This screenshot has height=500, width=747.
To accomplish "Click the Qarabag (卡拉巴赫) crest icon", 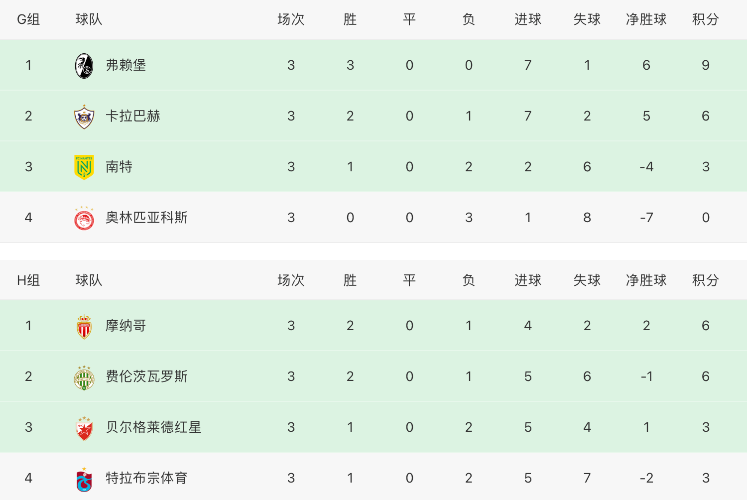I will (84, 117).
